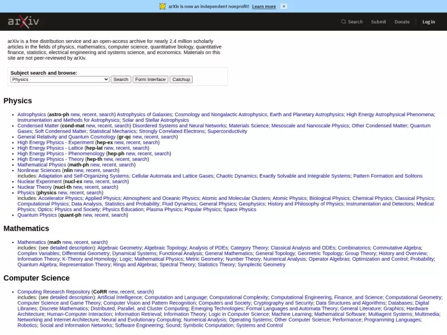
Task: Open Computing Research Repository link
Action: point(54,291)
